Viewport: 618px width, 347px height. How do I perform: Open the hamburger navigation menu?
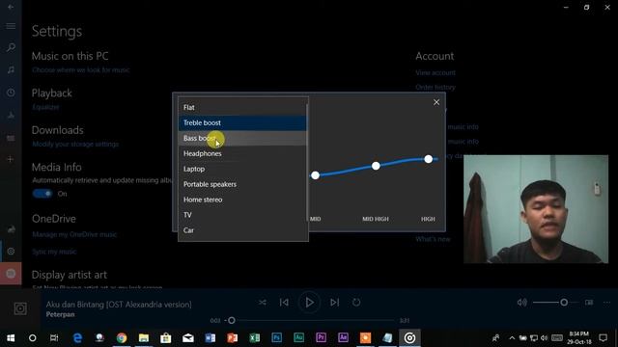pos(11,26)
